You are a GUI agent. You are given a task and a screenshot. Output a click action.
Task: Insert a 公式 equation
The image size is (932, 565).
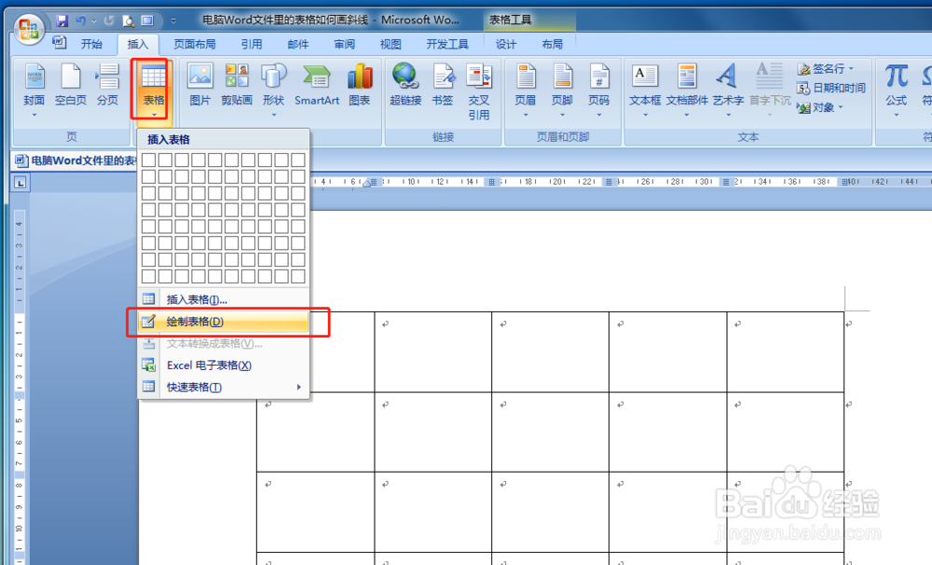[897, 90]
